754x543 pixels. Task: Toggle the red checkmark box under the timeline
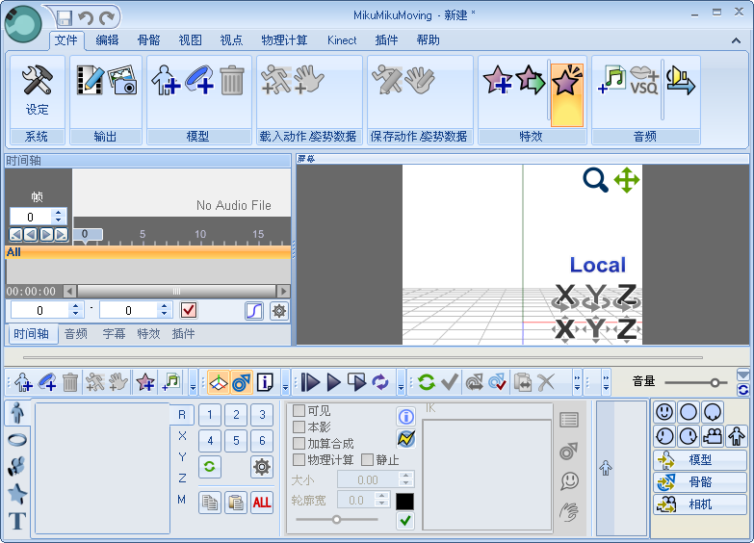(189, 310)
